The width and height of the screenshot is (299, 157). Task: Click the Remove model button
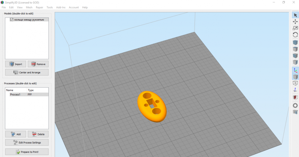[38, 64]
